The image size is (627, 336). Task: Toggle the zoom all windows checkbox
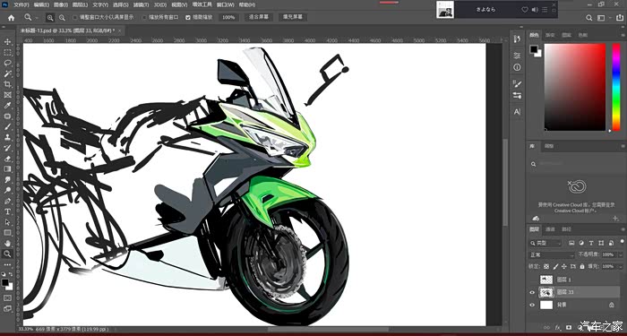tap(144, 18)
